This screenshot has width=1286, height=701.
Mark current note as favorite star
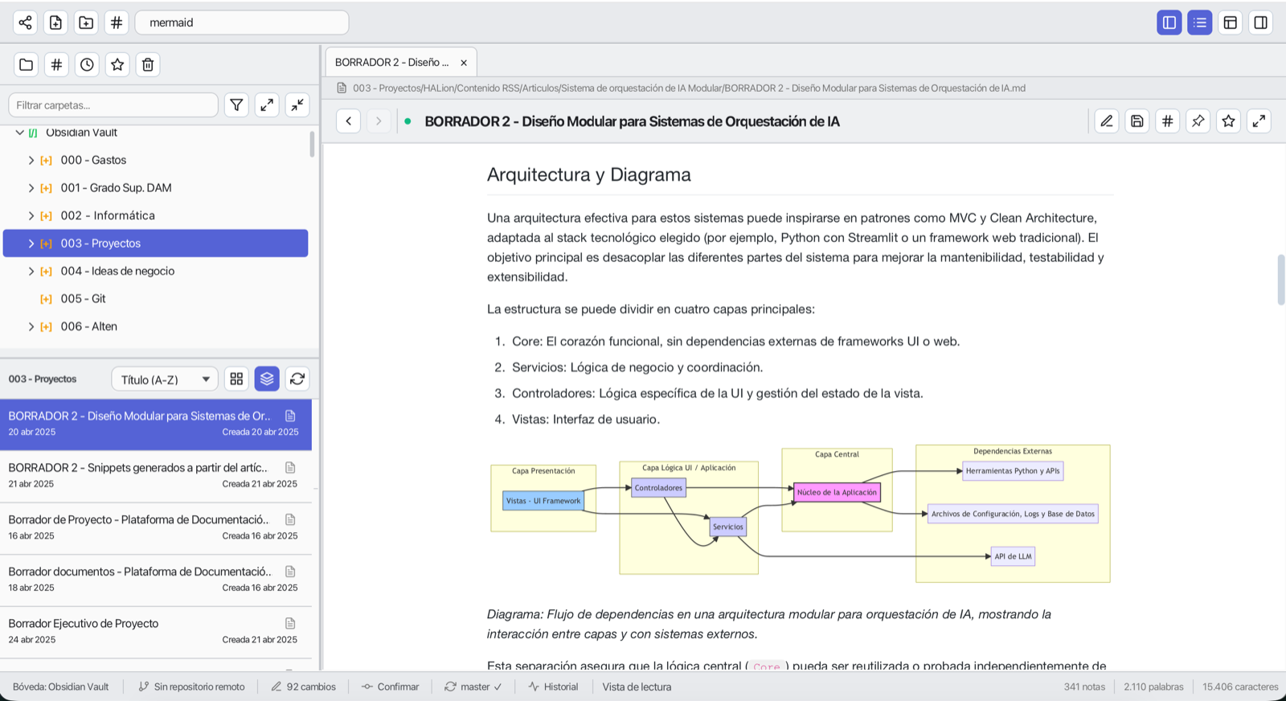point(1229,121)
